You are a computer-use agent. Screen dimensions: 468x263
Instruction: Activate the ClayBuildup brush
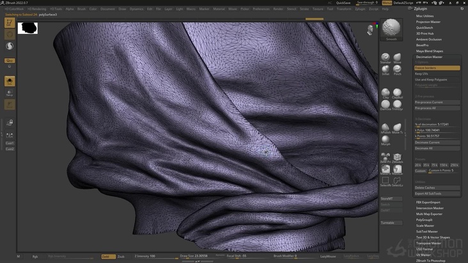click(x=397, y=93)
